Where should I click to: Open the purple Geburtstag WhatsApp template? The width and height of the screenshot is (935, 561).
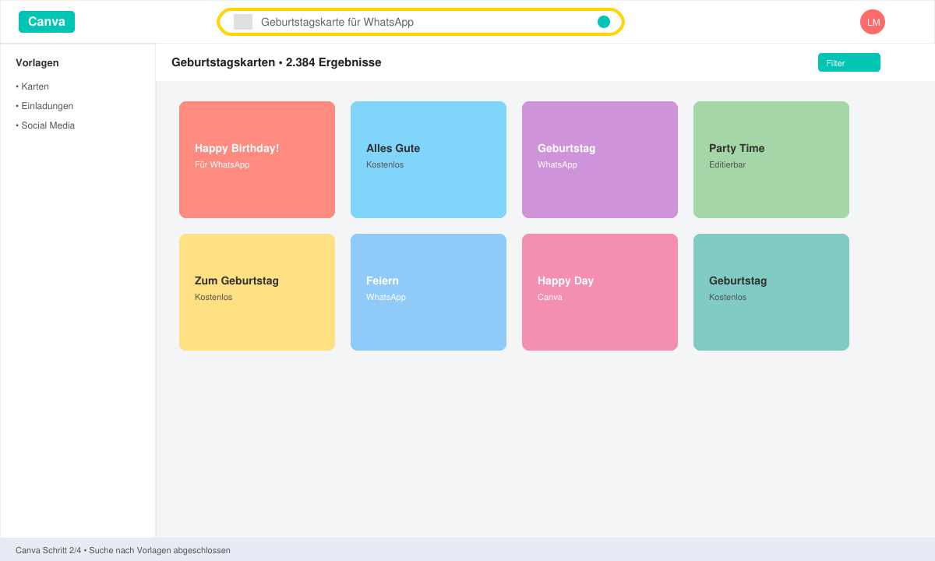600,160
